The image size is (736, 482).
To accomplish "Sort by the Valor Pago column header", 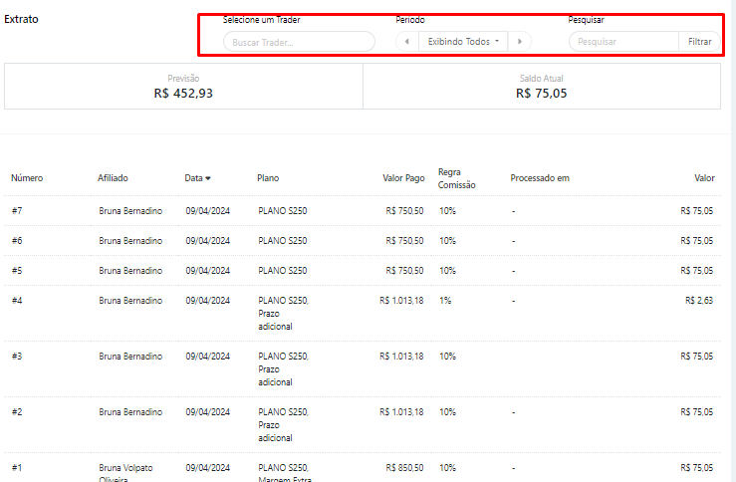I will point(403,178).
